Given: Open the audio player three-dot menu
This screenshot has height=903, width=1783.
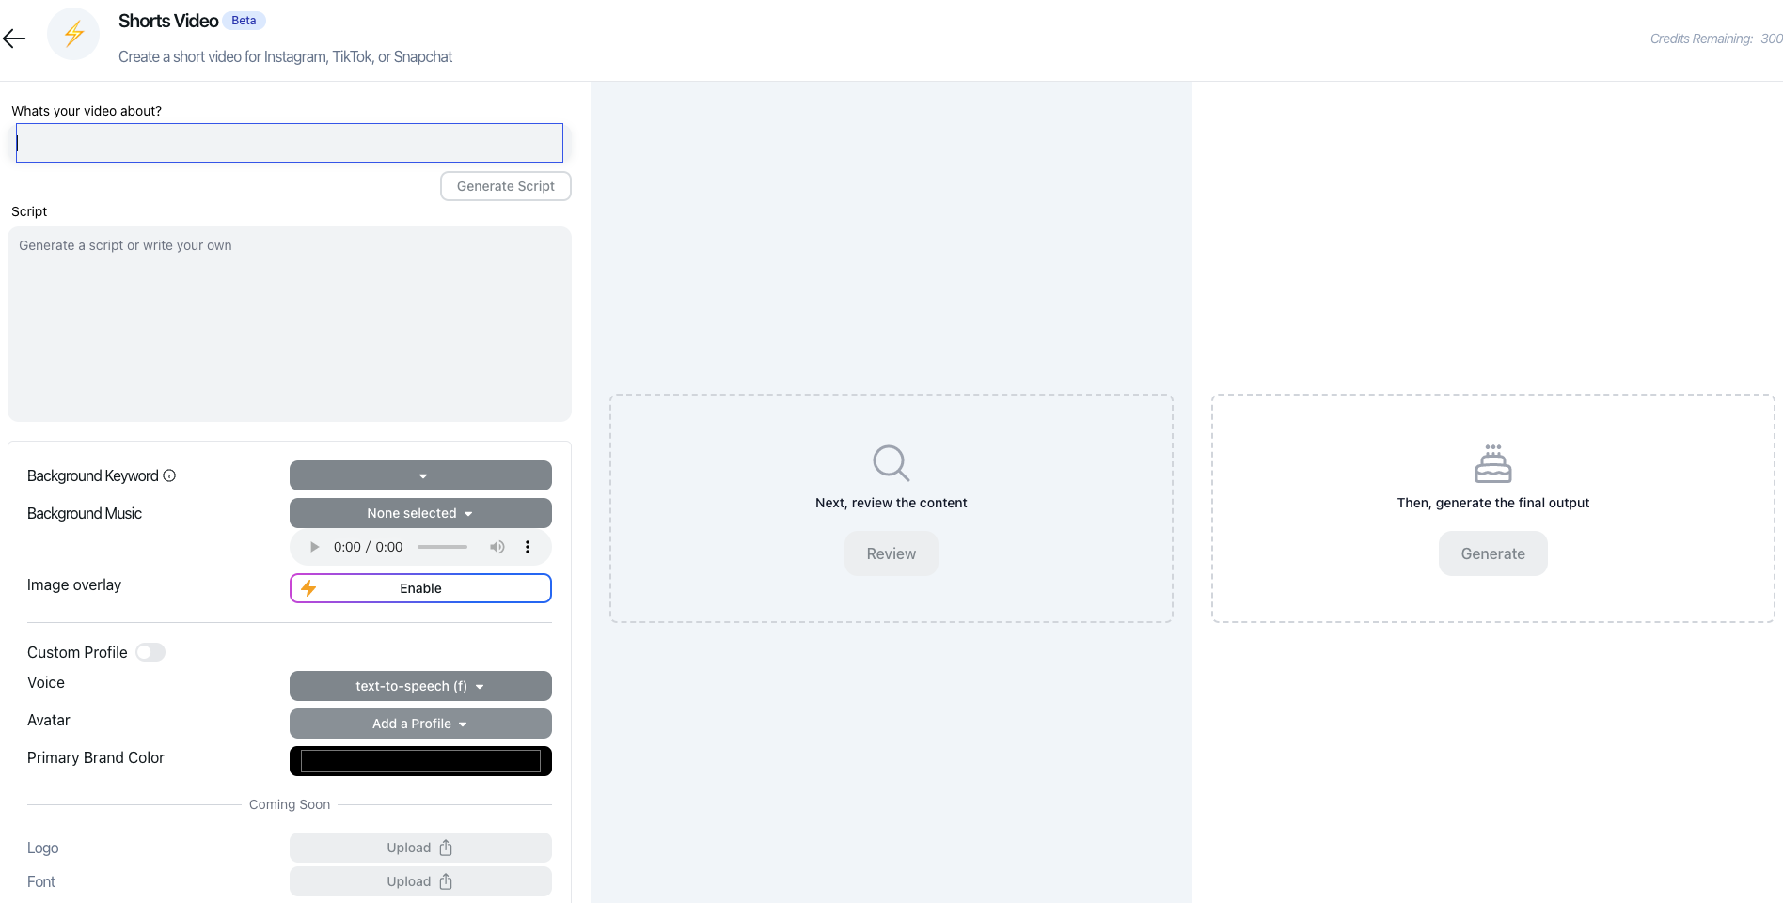Looking at the screenshot, I should [x=528, y=547].
